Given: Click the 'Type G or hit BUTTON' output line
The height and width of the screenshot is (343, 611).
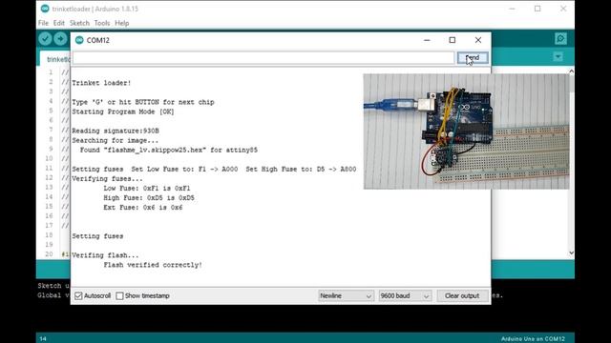Looking at the screenshot, I should pos(143,102).
